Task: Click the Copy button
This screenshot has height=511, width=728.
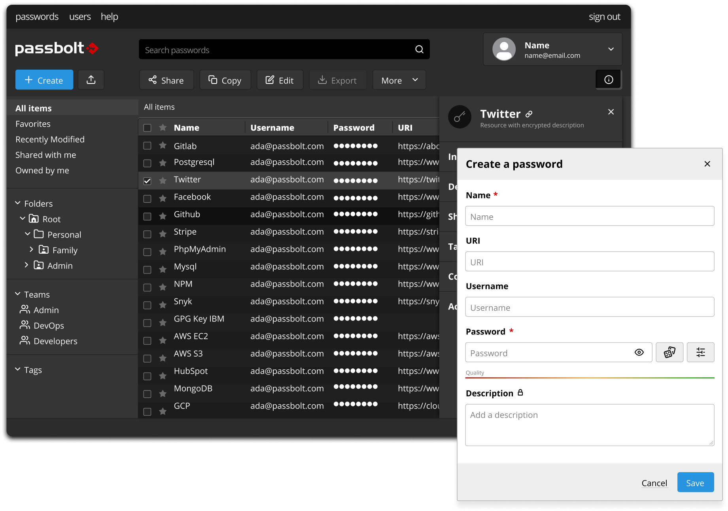Action: 225,80
